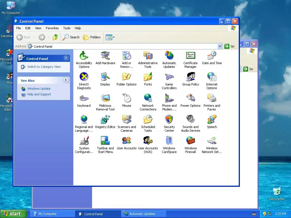The width and height of the screenshot is (291, 218).
Task: Open System Configuration icon
Action: click(84, 141)
